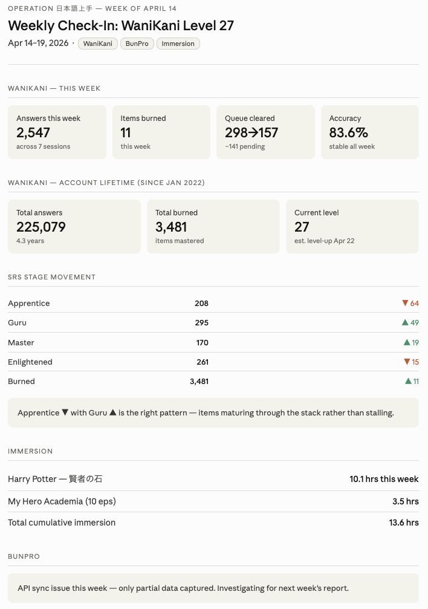The image size is (428, 609).
Task: Click the Current level value 27
Action: coord(302,227)
